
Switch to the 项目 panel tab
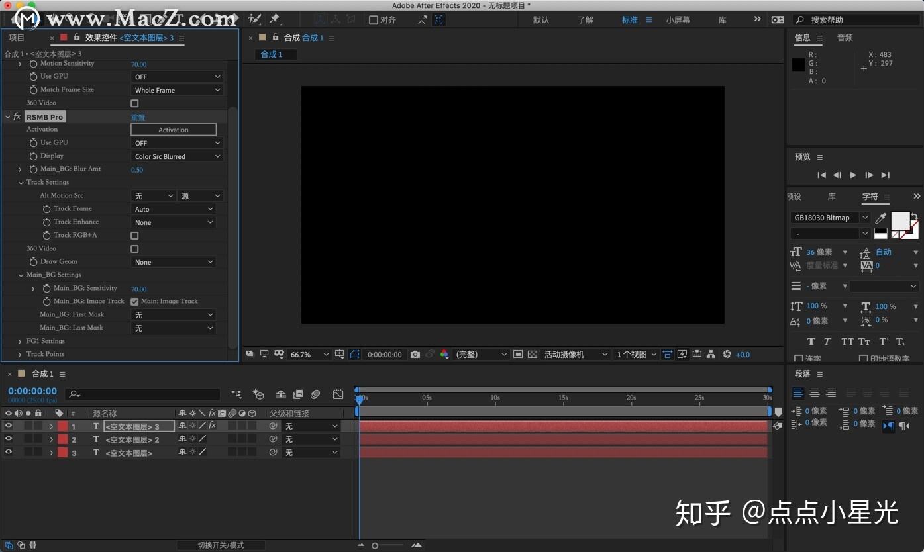pos(17,38)
